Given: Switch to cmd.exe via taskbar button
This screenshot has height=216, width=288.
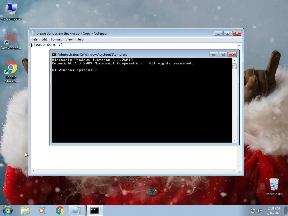Looking at the screenshot, I should click(94, 210).
